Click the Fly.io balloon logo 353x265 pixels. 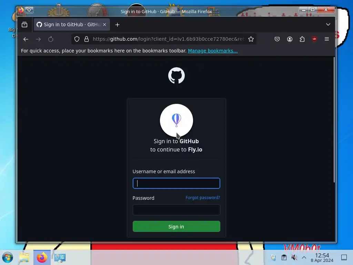(176, 120)
